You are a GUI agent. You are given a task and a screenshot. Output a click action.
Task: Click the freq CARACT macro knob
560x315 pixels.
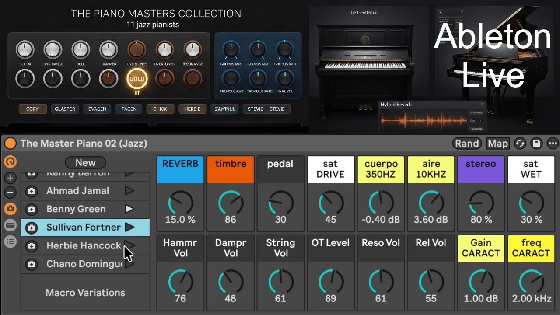tap(531, 282)
